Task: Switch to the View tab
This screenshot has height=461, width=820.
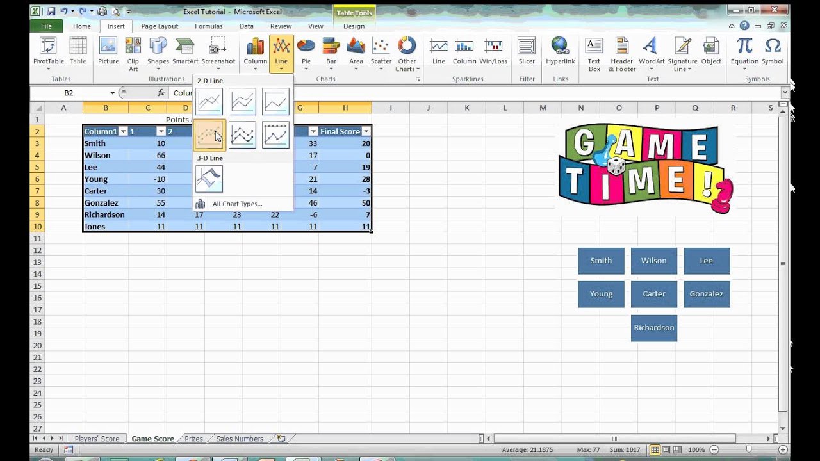Action: pos(316,26)
